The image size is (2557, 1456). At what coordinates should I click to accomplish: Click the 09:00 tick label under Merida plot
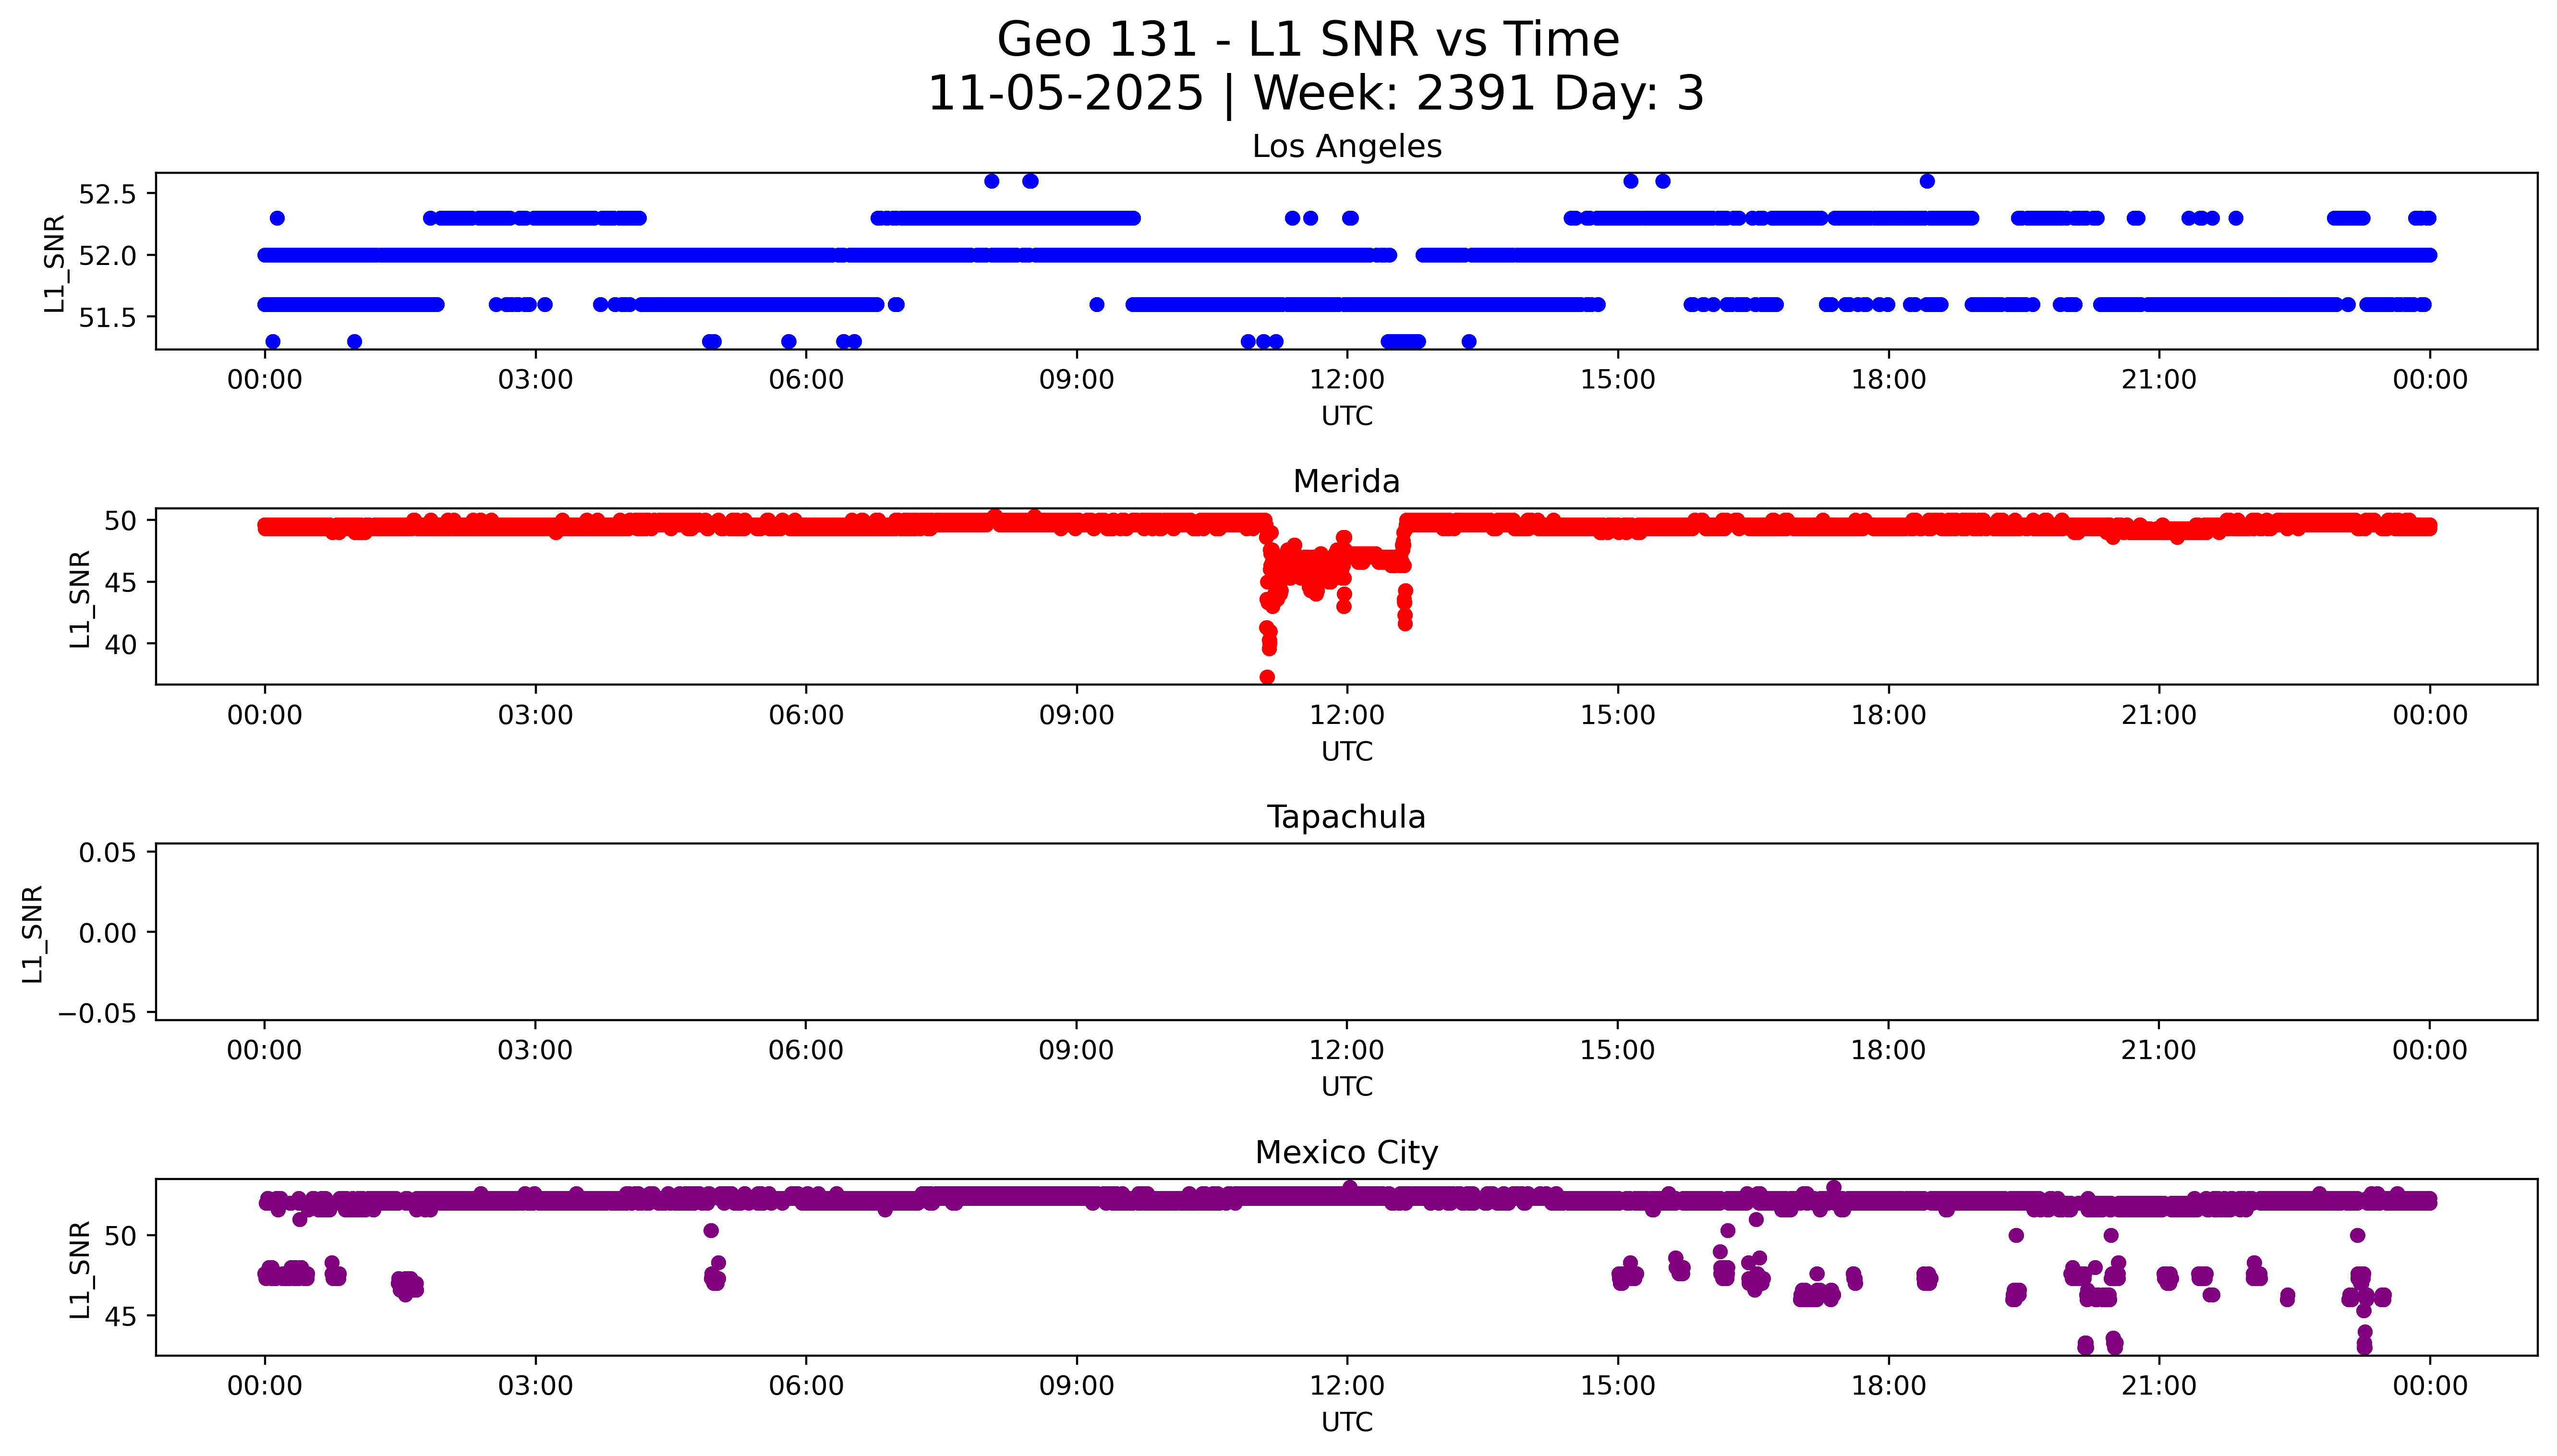click(1076, 715)
